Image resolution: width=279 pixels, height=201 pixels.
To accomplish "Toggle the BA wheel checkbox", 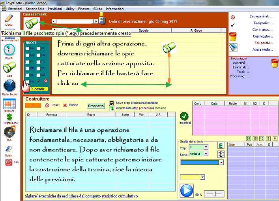I will pos(27,49).
